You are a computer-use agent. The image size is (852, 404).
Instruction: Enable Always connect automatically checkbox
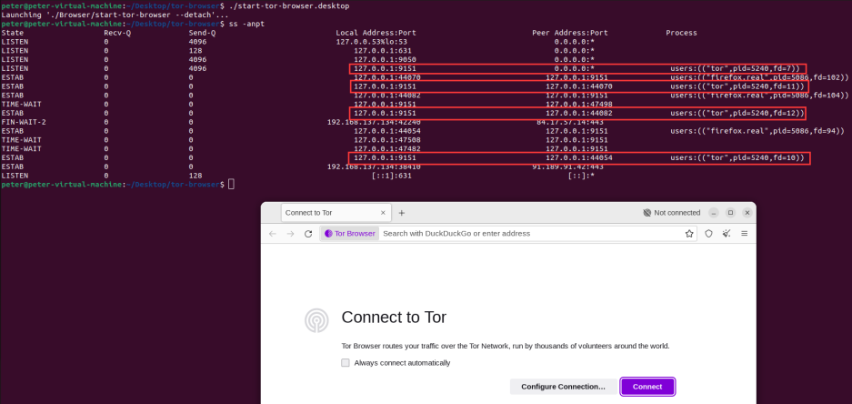(345, 363)
